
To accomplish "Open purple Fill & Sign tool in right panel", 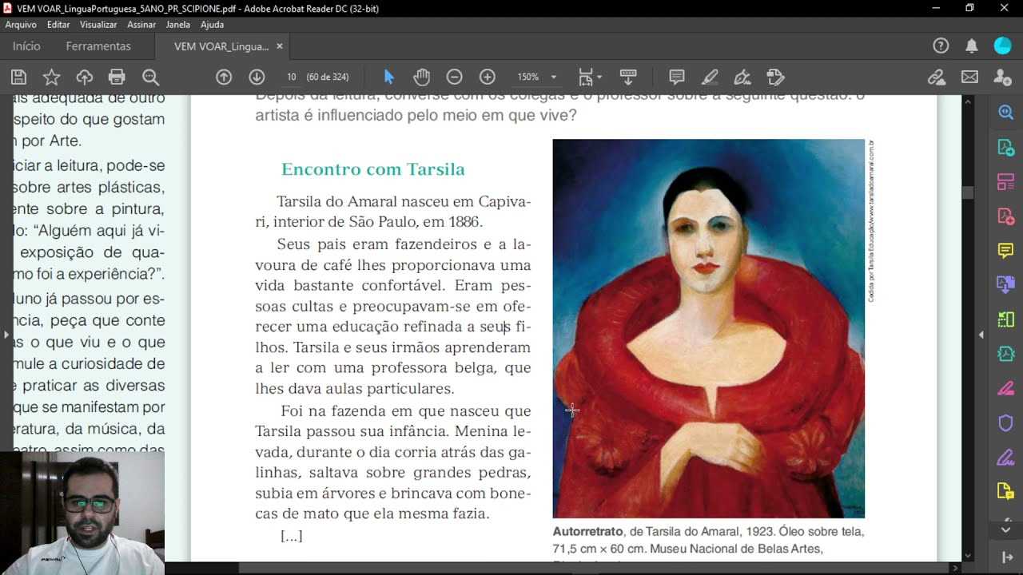I will (1005, 457).
